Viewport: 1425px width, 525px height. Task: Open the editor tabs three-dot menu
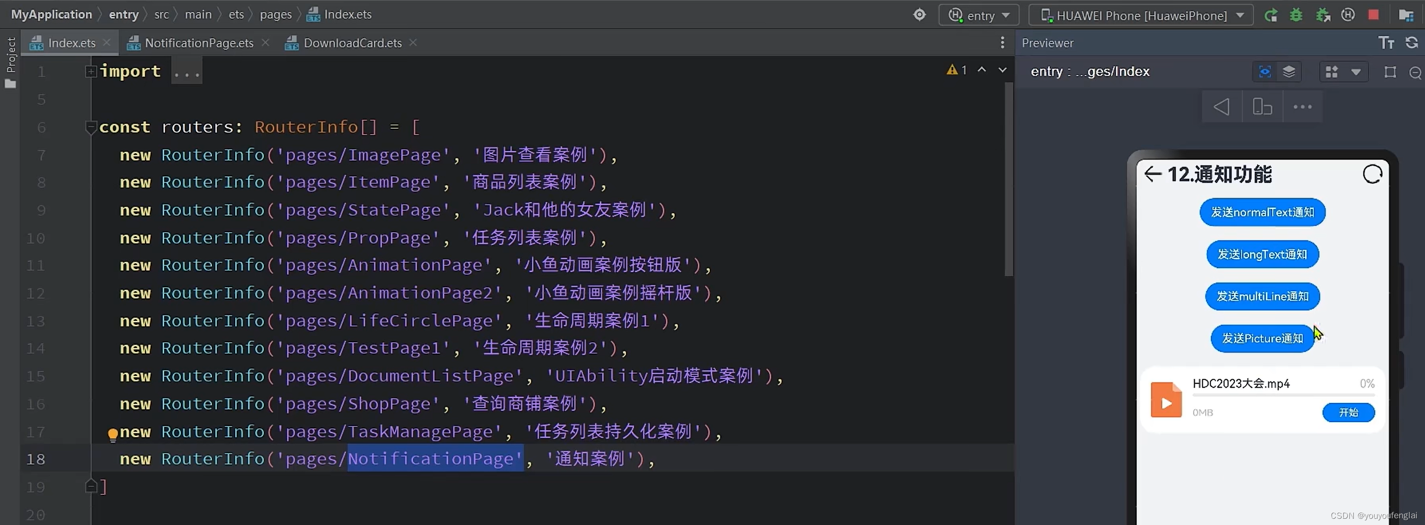click(1002, 43)
